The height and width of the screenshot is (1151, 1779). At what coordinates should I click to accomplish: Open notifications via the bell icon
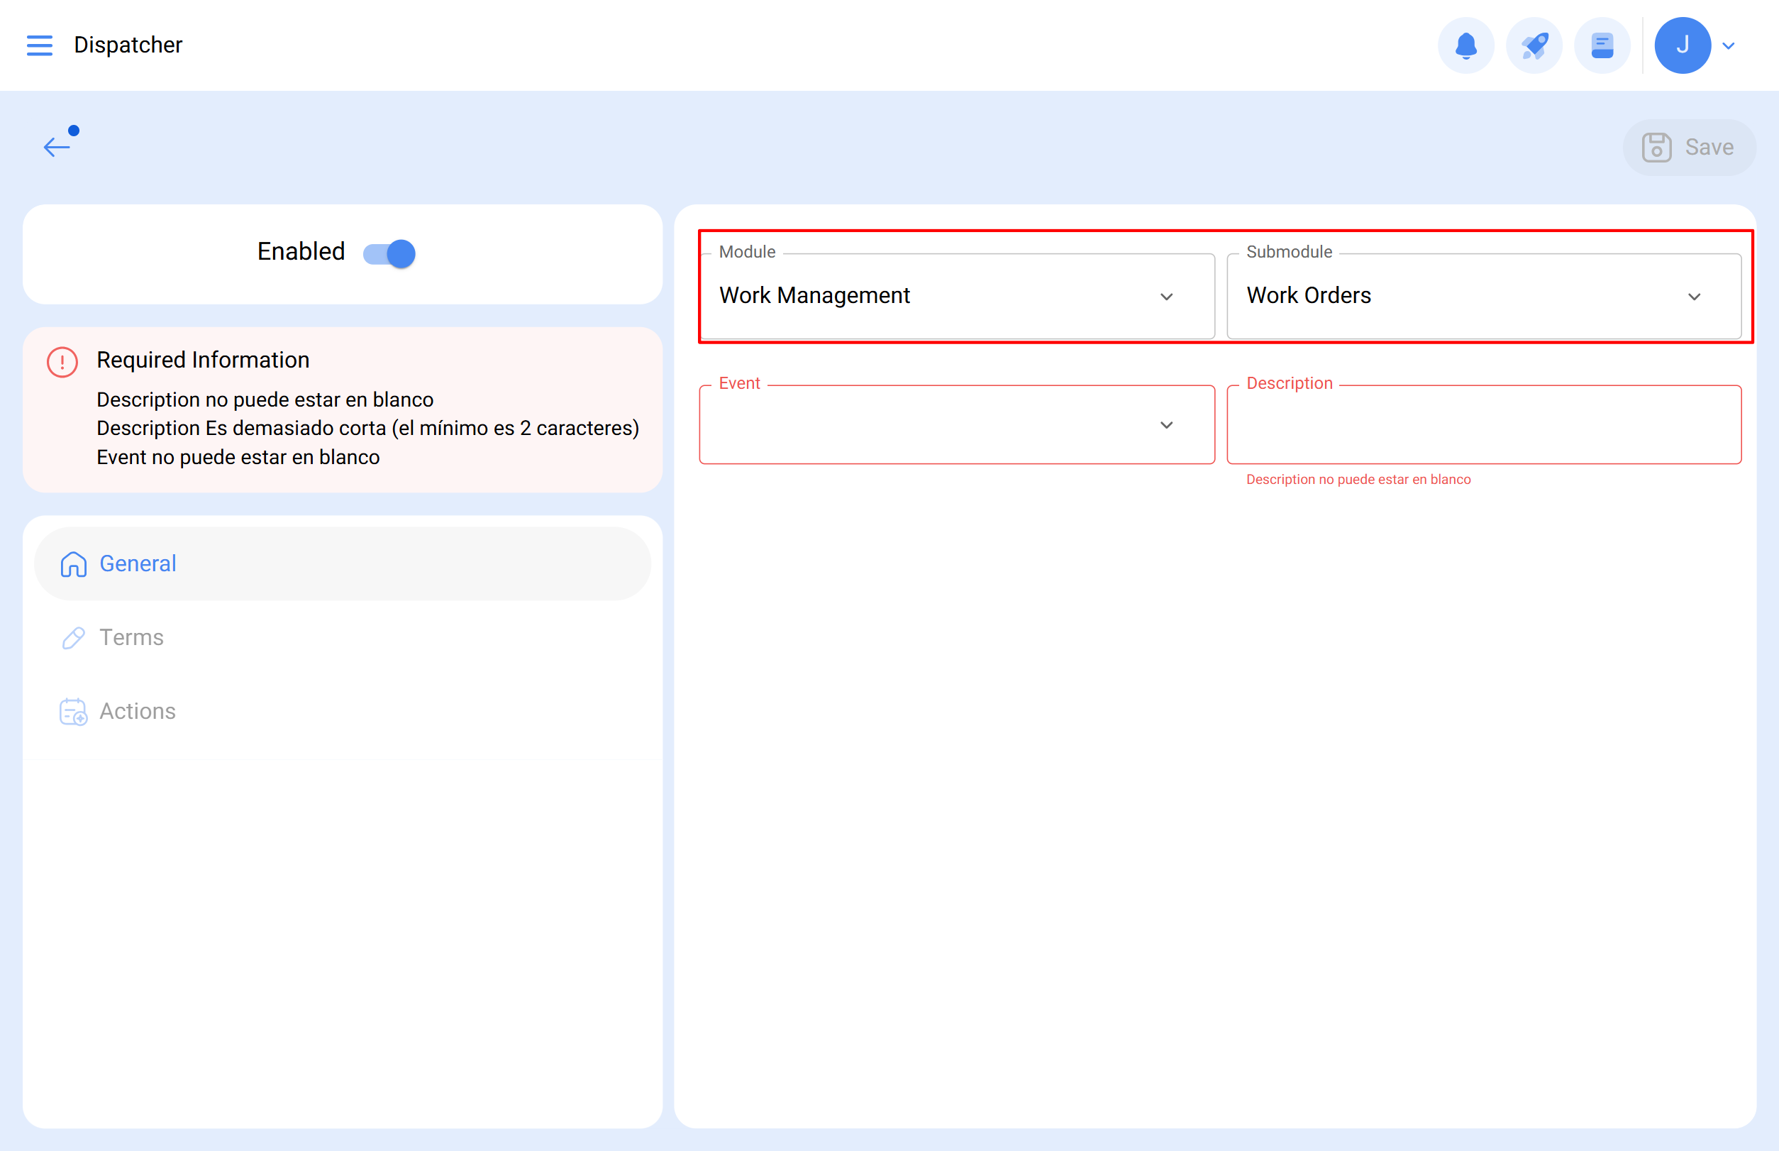1465,45
